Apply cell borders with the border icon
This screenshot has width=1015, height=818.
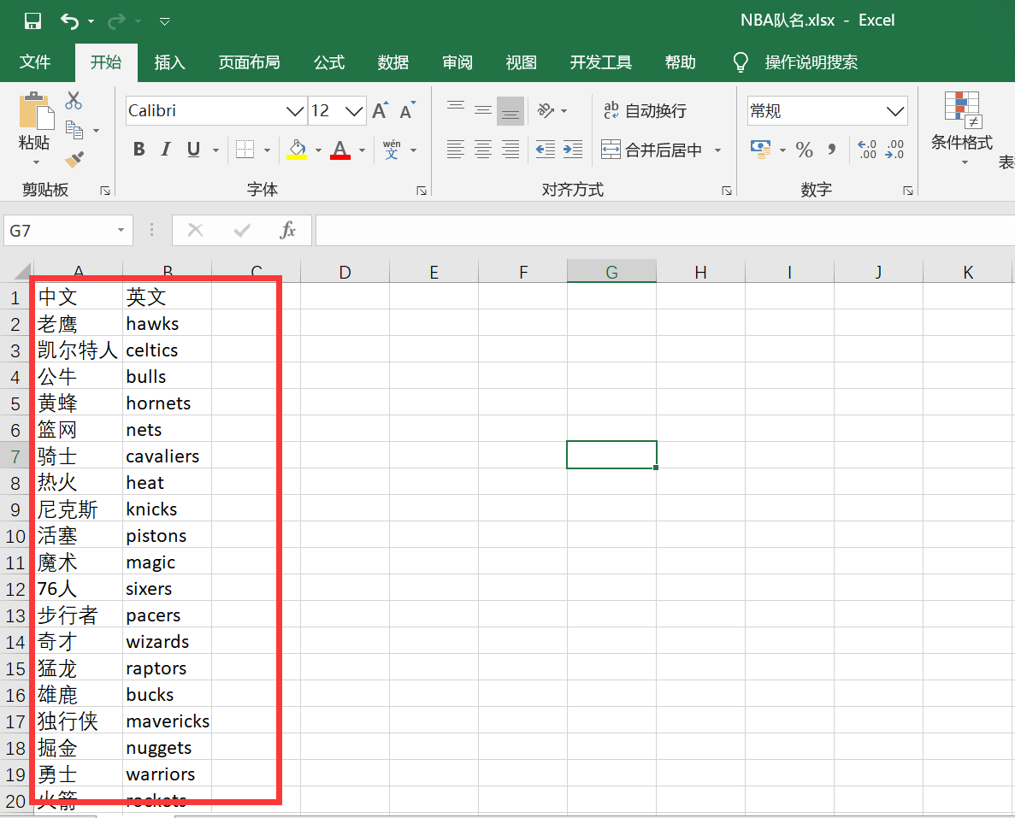click(x=245, y=150)
